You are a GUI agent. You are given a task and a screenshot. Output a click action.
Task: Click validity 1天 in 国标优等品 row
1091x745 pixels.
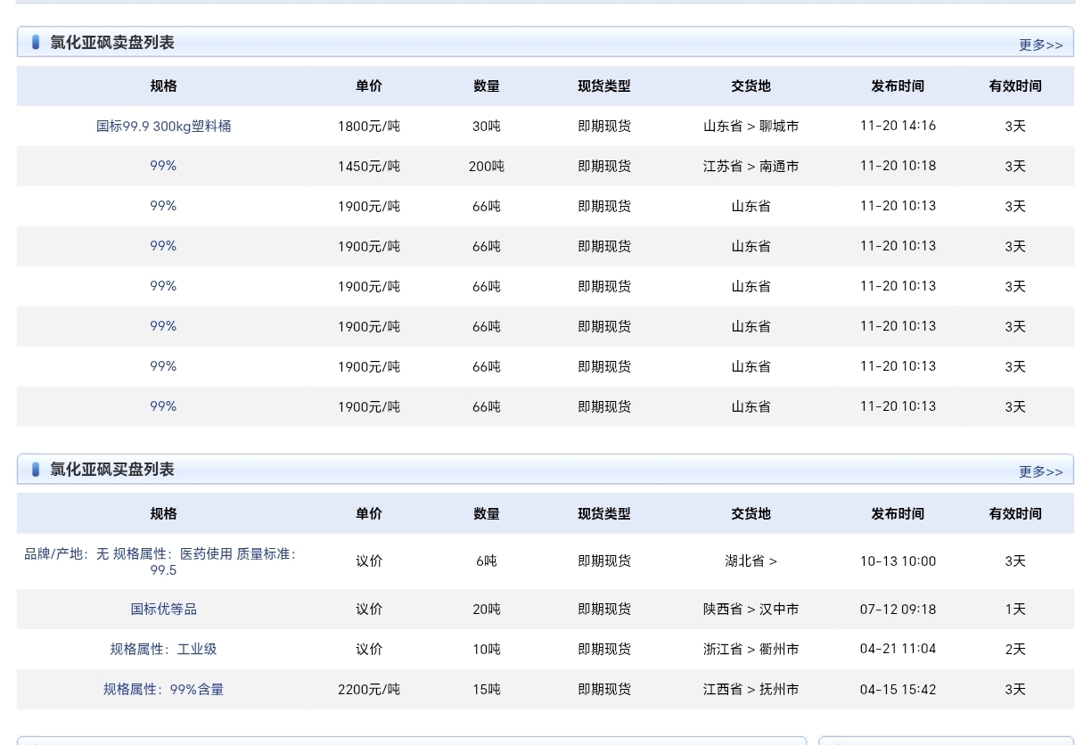1015,609
